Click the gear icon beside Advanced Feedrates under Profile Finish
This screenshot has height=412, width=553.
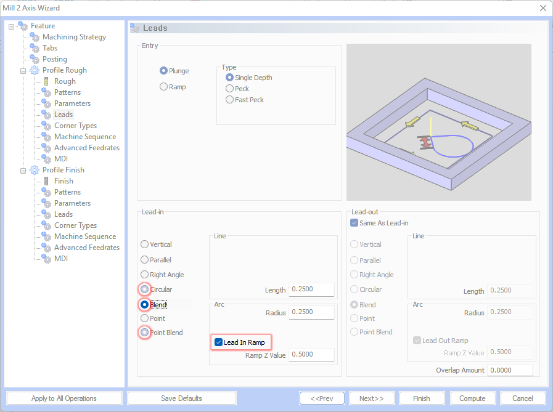click(x=46, y=248)
